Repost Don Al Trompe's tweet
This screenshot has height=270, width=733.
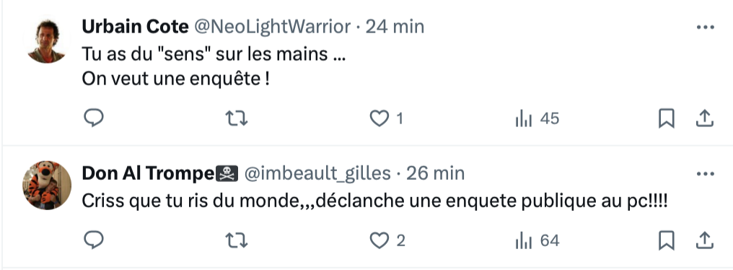click(237, 240)
